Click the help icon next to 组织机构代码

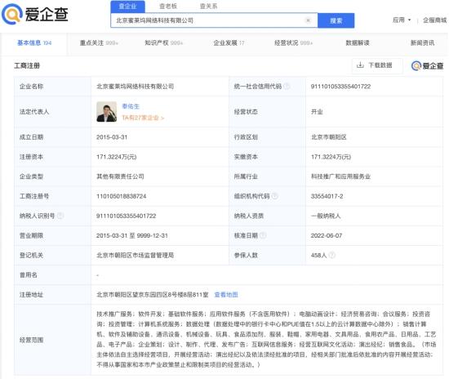pos(274,196)
